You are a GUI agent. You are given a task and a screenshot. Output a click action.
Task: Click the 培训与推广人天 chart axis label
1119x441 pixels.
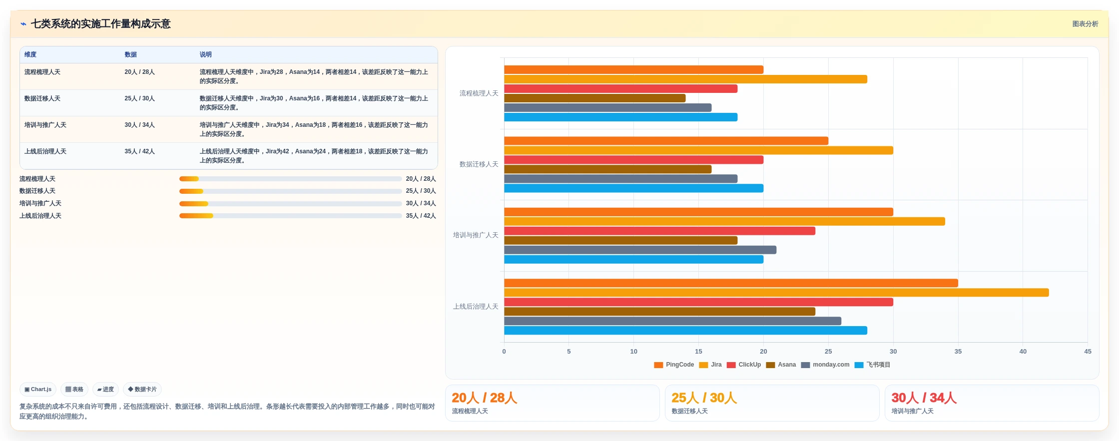[x=476, y=235]
